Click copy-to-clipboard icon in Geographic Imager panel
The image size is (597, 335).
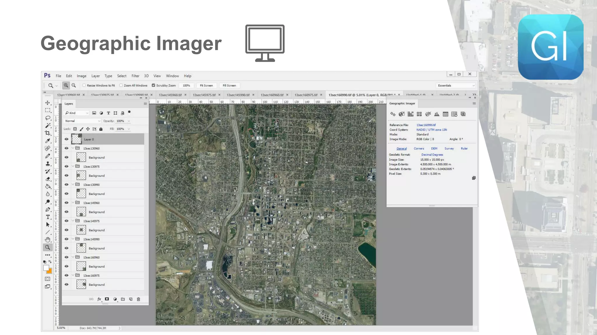[x=474, y=178]
